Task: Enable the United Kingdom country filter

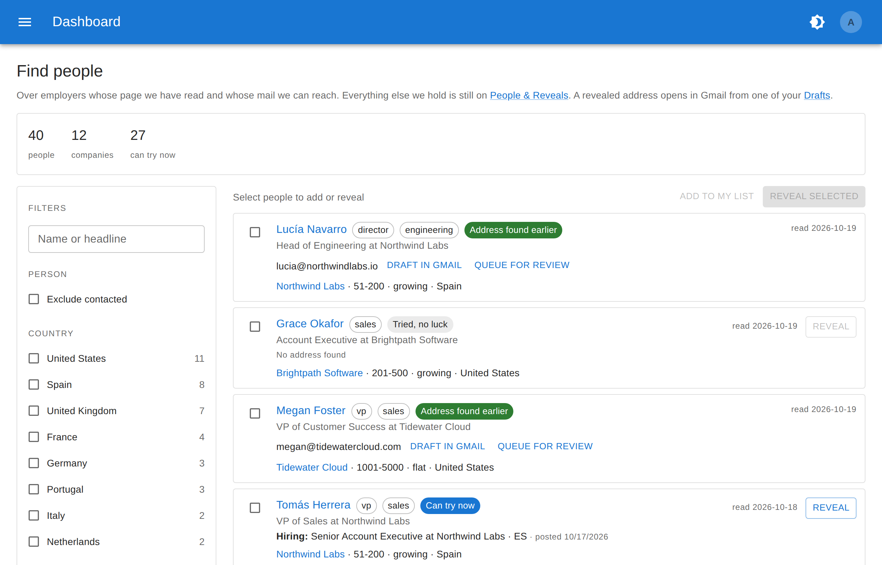Action: (34, 411)
